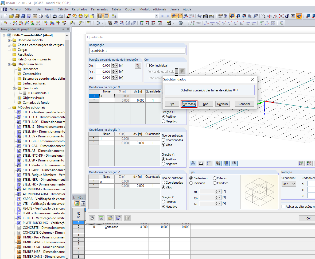Screen dimensions: 315x259
Task: Open the Sequência XYZ dropdown
Action: [289, 184]
